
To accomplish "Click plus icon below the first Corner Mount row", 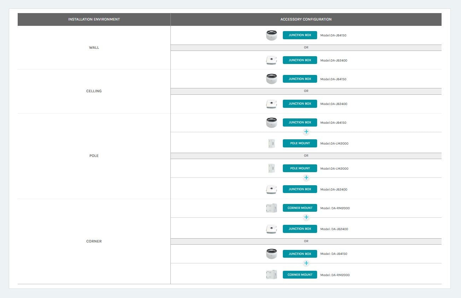I will (306, 217).
